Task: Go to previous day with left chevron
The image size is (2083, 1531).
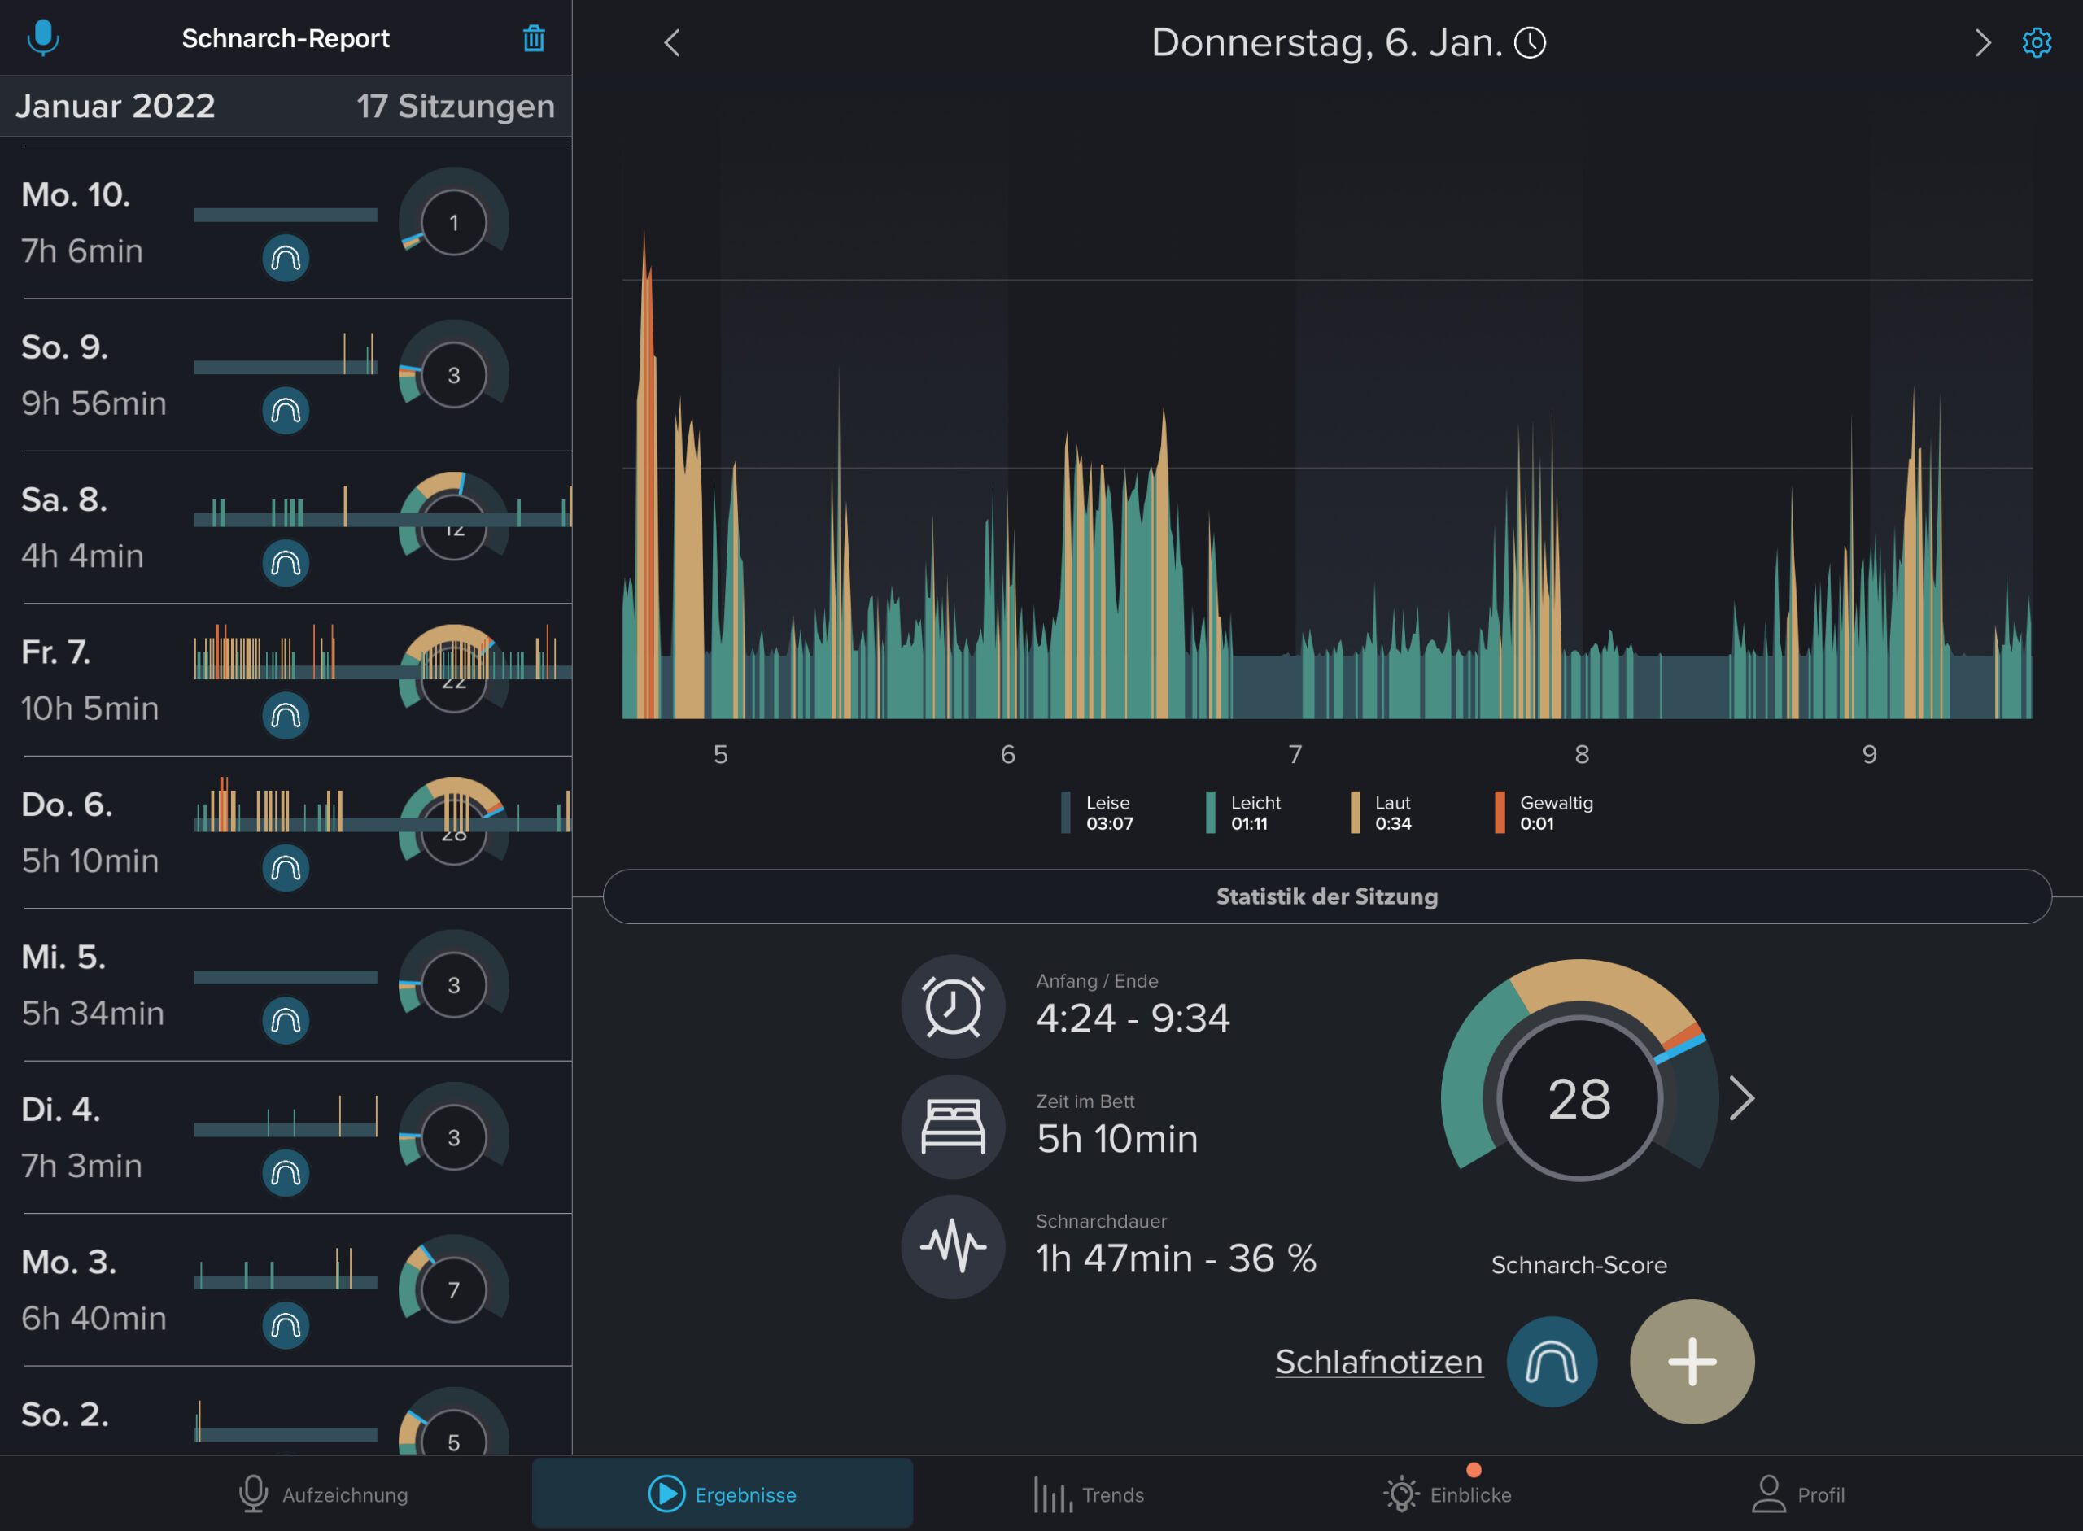Action: pos(672,42)
